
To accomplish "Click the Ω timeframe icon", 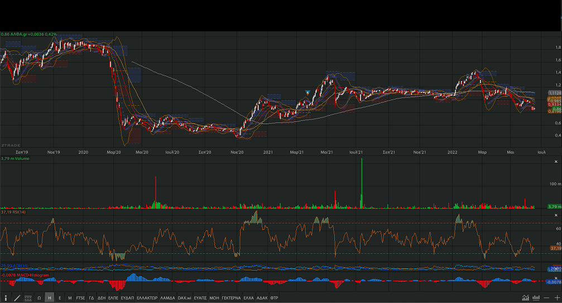I will click(x=40, y=298).
